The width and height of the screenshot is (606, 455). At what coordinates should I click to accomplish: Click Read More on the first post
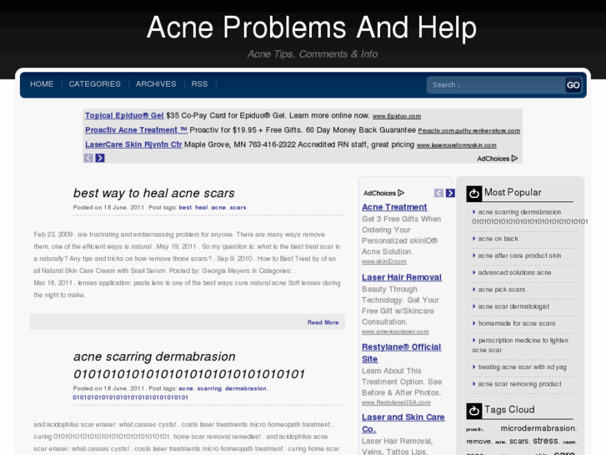(x=323, y=322)
